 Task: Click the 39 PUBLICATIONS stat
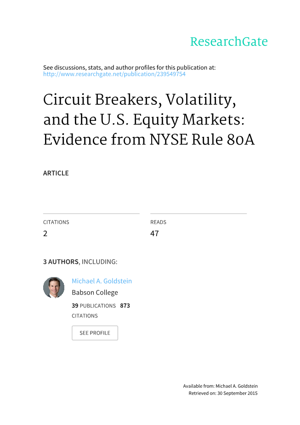(x=94, y=306)
